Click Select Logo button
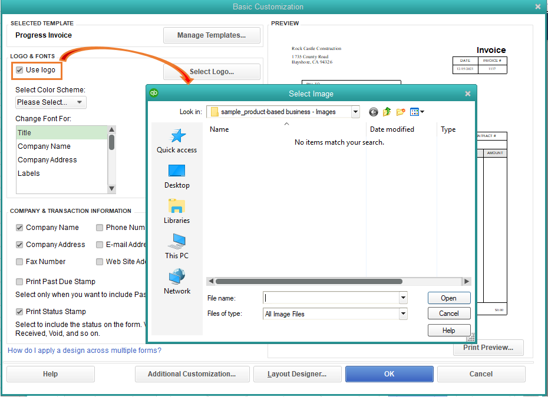 coord(212,72)
